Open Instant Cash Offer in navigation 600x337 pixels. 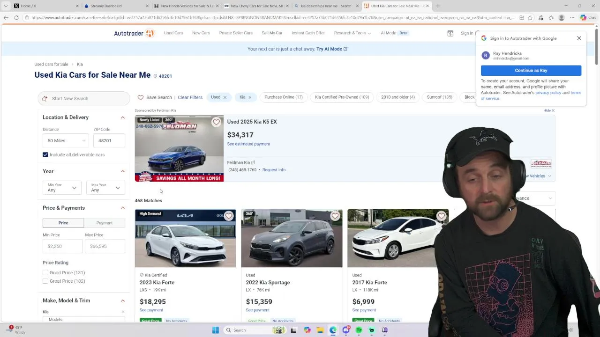(308, 33)
